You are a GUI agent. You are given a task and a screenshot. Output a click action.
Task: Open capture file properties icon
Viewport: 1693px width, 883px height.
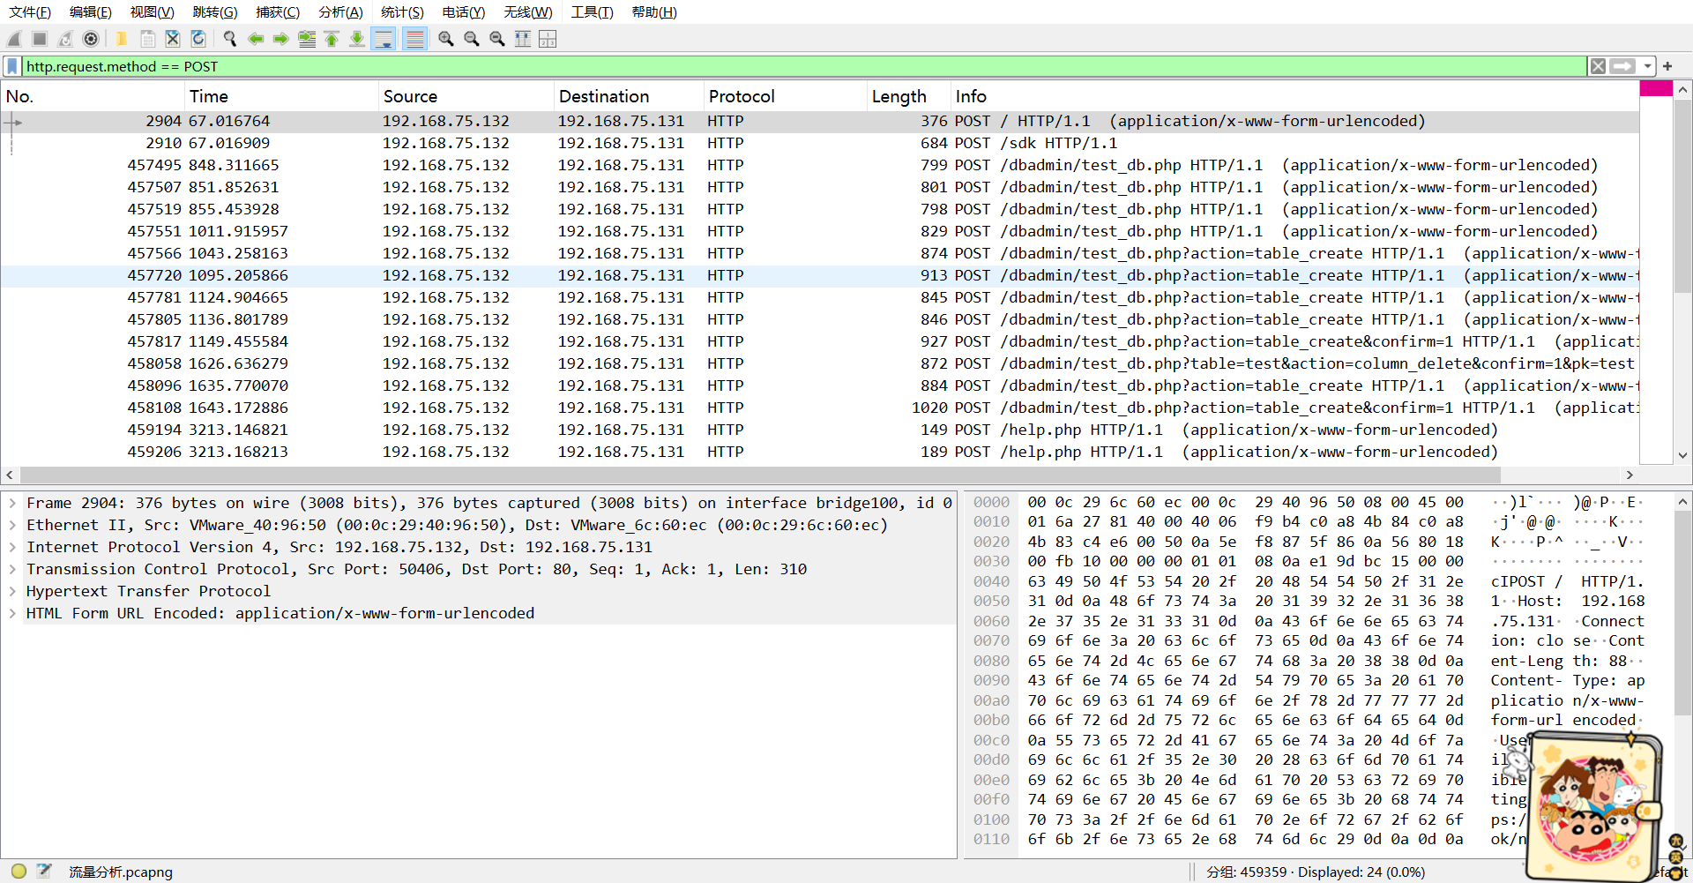44,872
